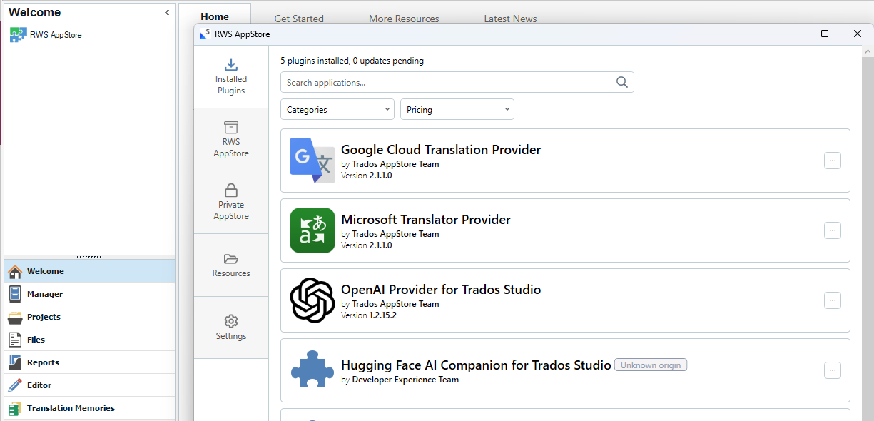This screenshot has height=421, width=874.
Task: Switch to the Get Started tab
Action: tap(299, 19)
